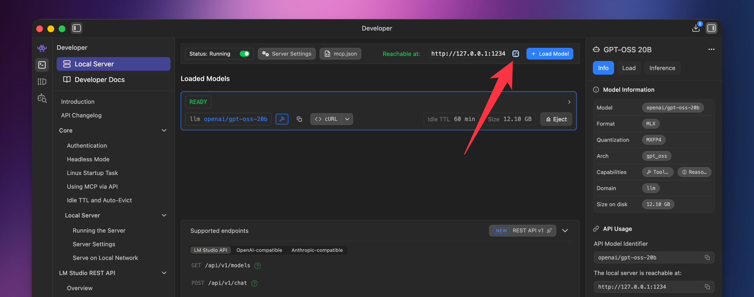Click the copy icon beside openai/gpt-oss-20b model
Screen dimensions: 754x297
[x=299, y=119]
